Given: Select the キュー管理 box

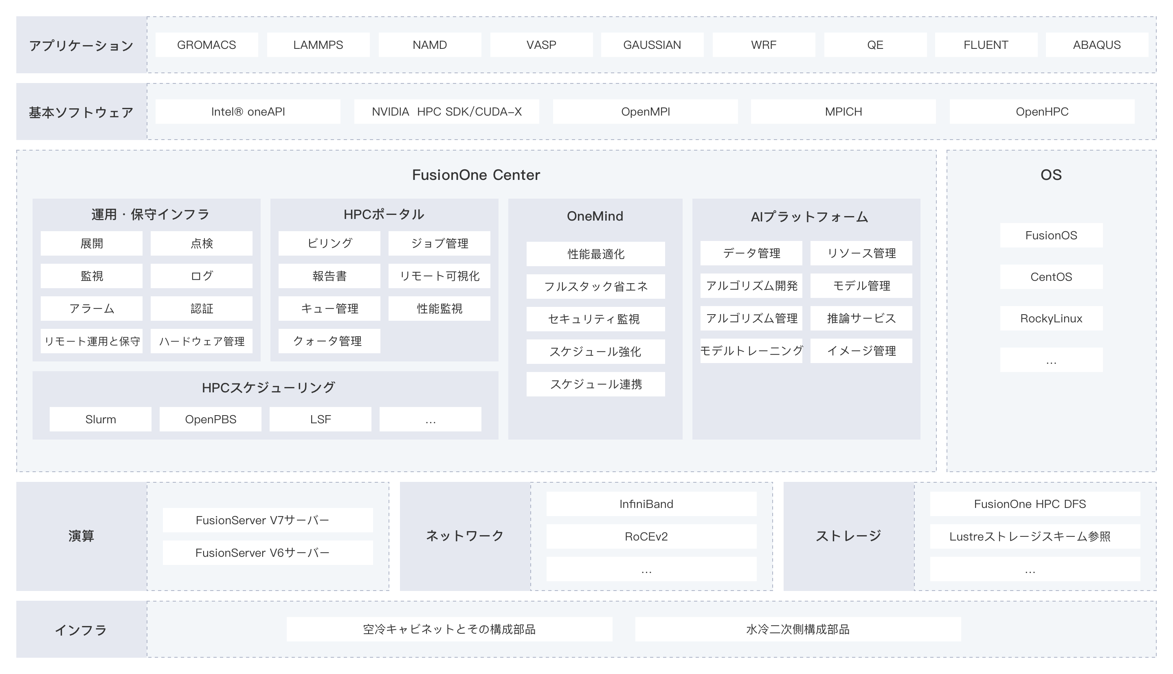Looking at the screenshot, I should 329,308.
